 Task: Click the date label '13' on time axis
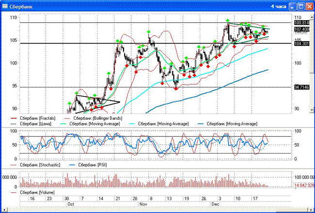(x=169, y=199)
